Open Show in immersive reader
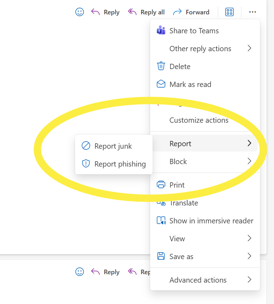Image resolution: width=274 pixels, height=304 pixels. tap(211, 221)
